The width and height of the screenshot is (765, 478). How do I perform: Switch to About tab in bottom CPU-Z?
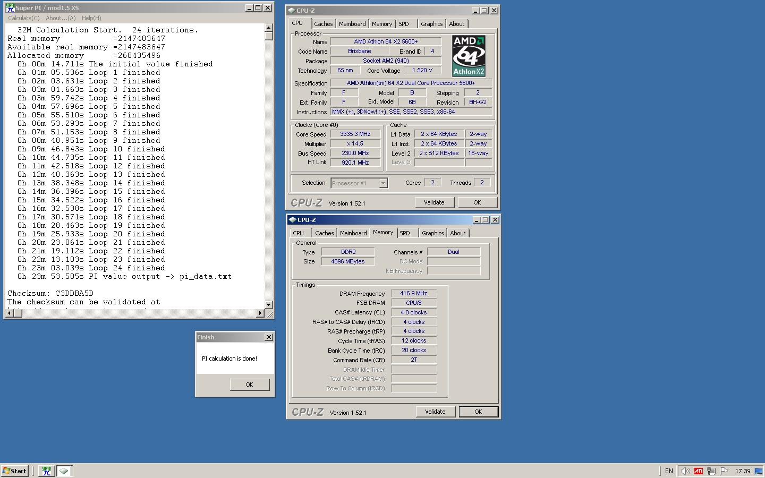(x=457, y=233)
